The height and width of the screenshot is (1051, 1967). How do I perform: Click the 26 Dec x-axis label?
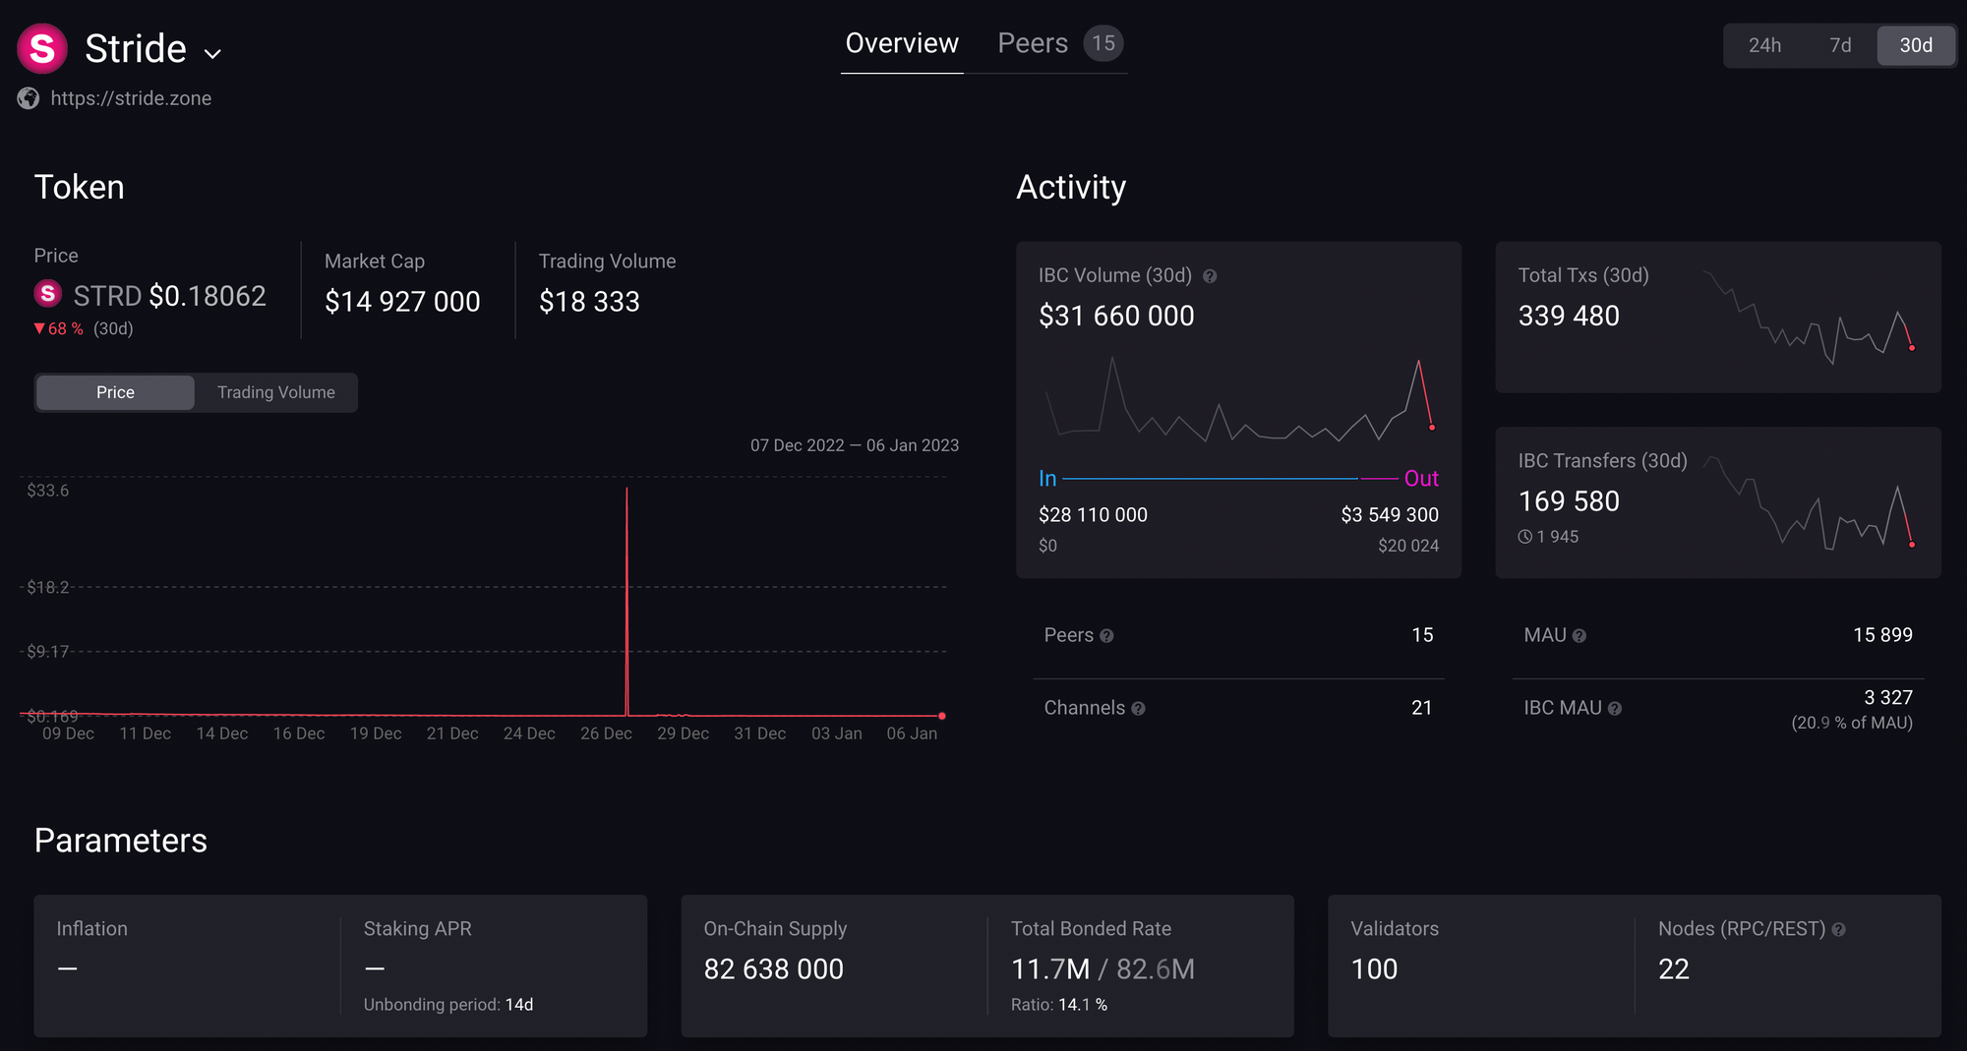(606, 733)
